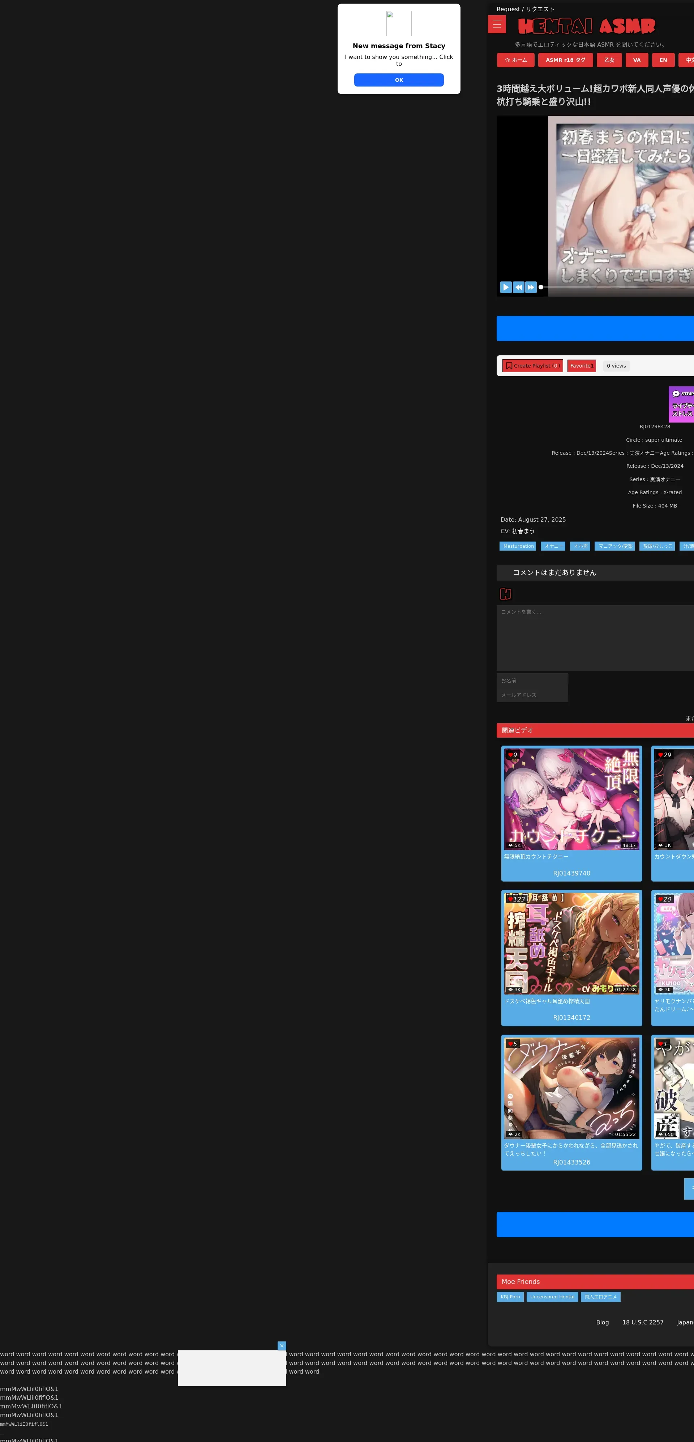Open the Blog footer link
694x1442 pixels.
tap(602, 1322)
